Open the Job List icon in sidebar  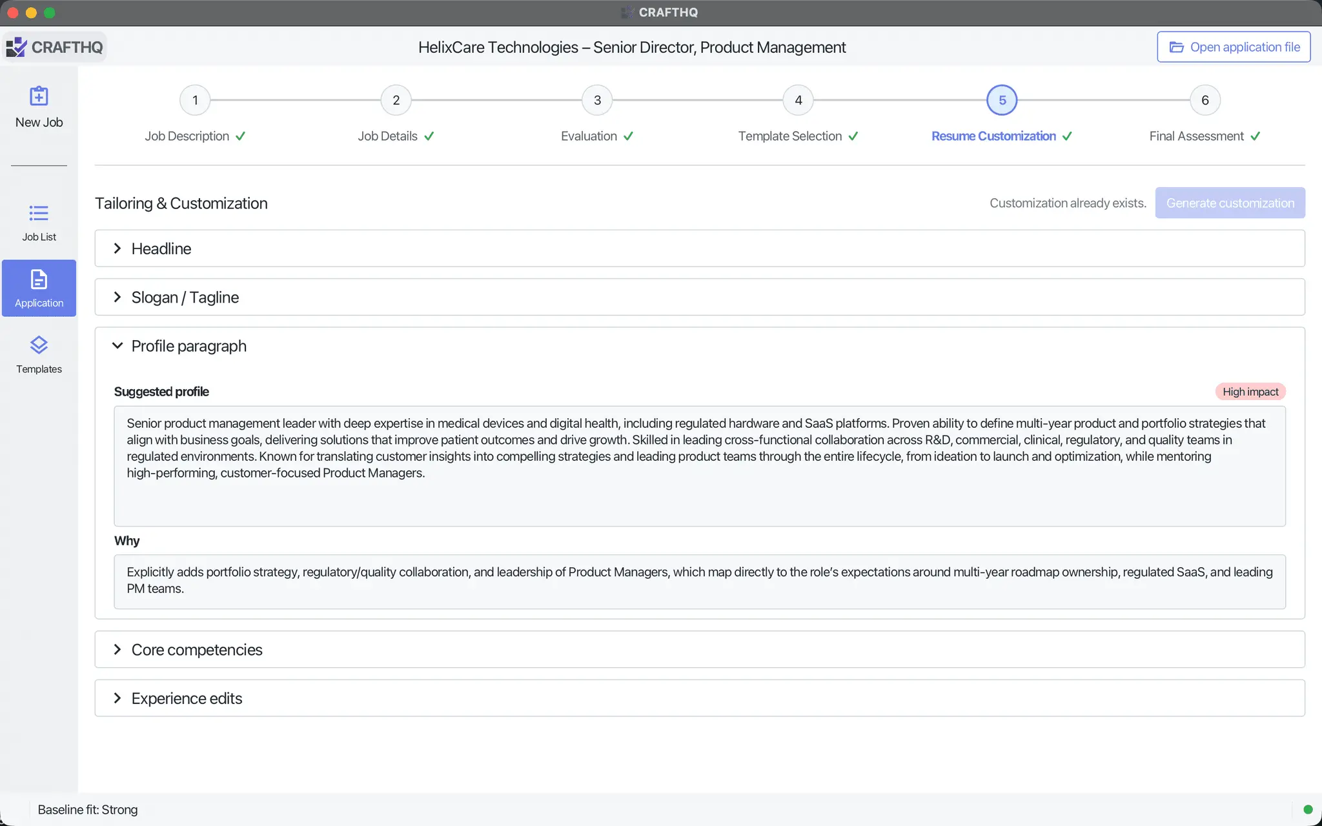tap(39, 213)
